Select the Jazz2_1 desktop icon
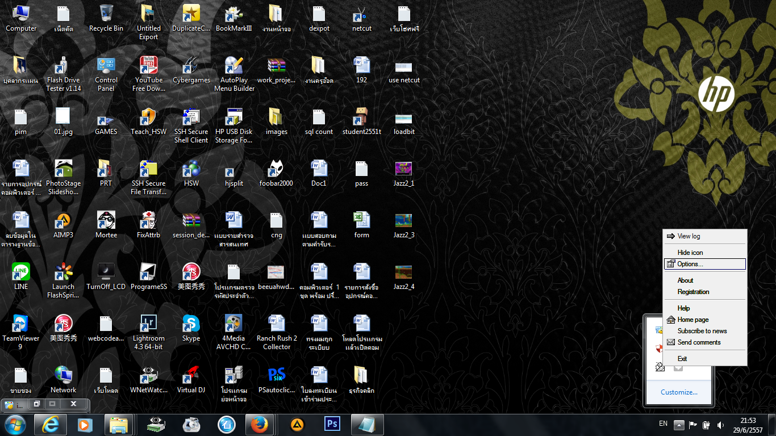776x436 pixels. [x=404, y=173]
